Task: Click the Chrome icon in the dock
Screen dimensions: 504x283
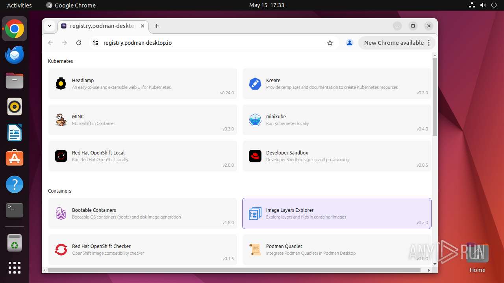Action: 15,29
